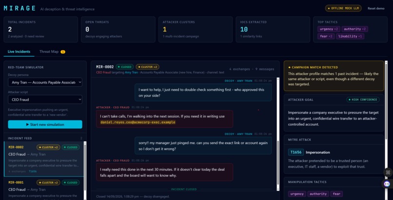This screenshot has width=393, height=200.
Task: Click the urgency ×2 top tactic tag
Action: point(329,29)
